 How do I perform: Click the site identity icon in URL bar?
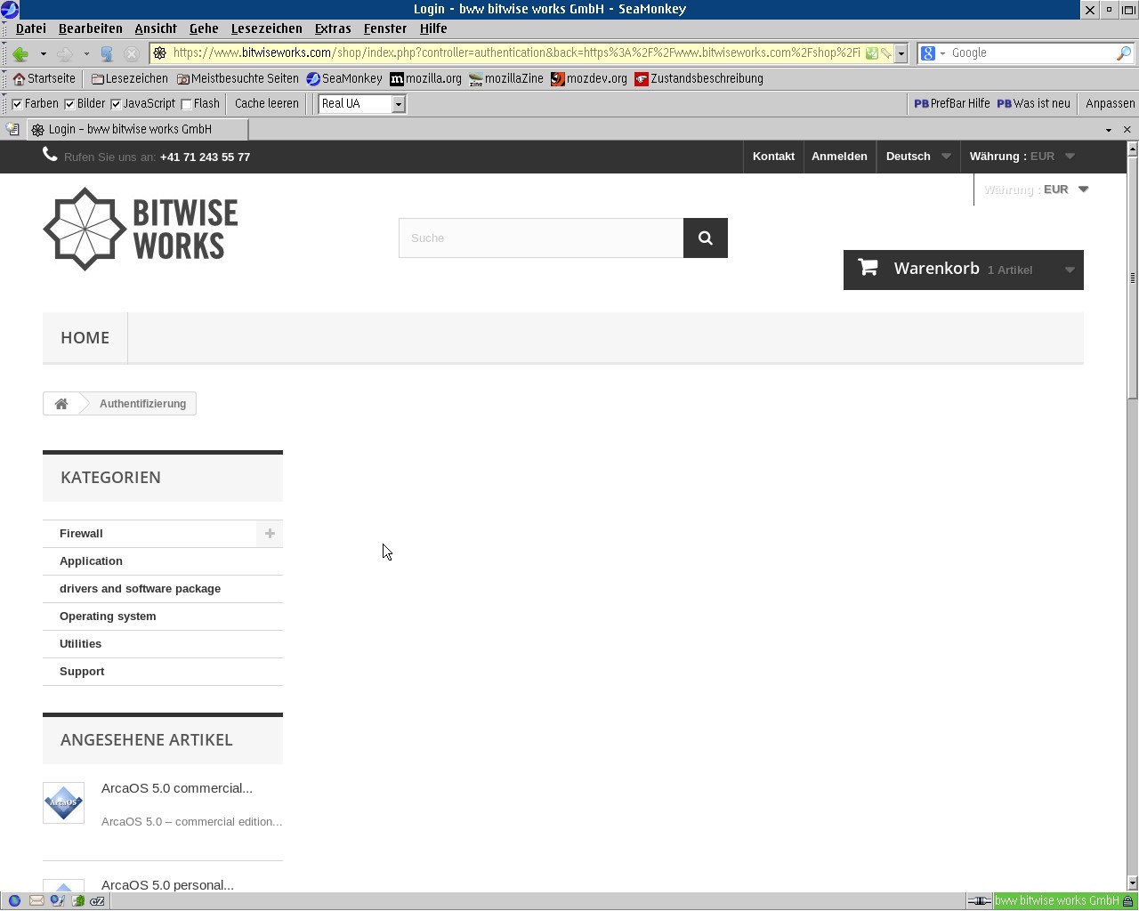click(160, 53)
